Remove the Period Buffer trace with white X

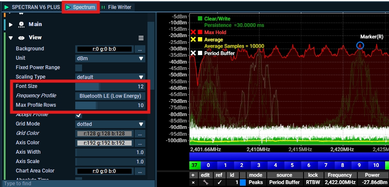(193, 53)
